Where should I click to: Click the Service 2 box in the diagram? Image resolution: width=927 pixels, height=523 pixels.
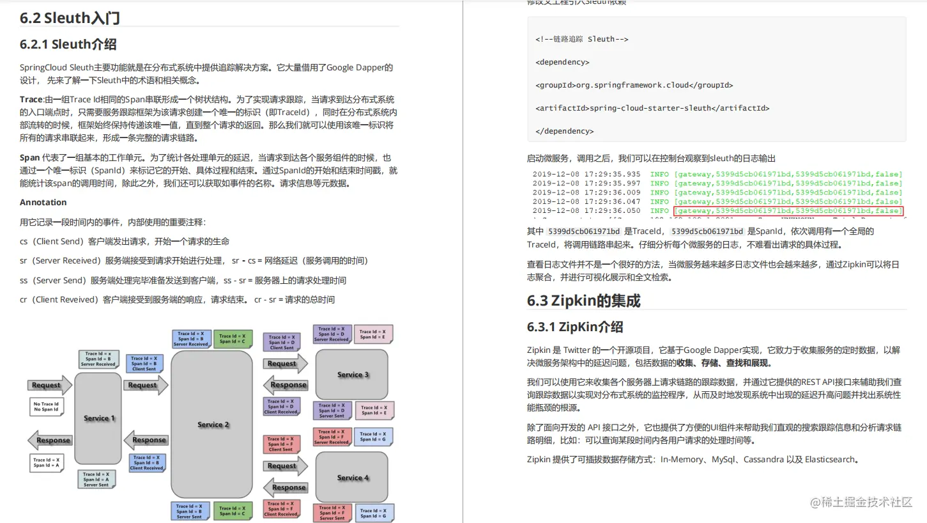[212, 425]
